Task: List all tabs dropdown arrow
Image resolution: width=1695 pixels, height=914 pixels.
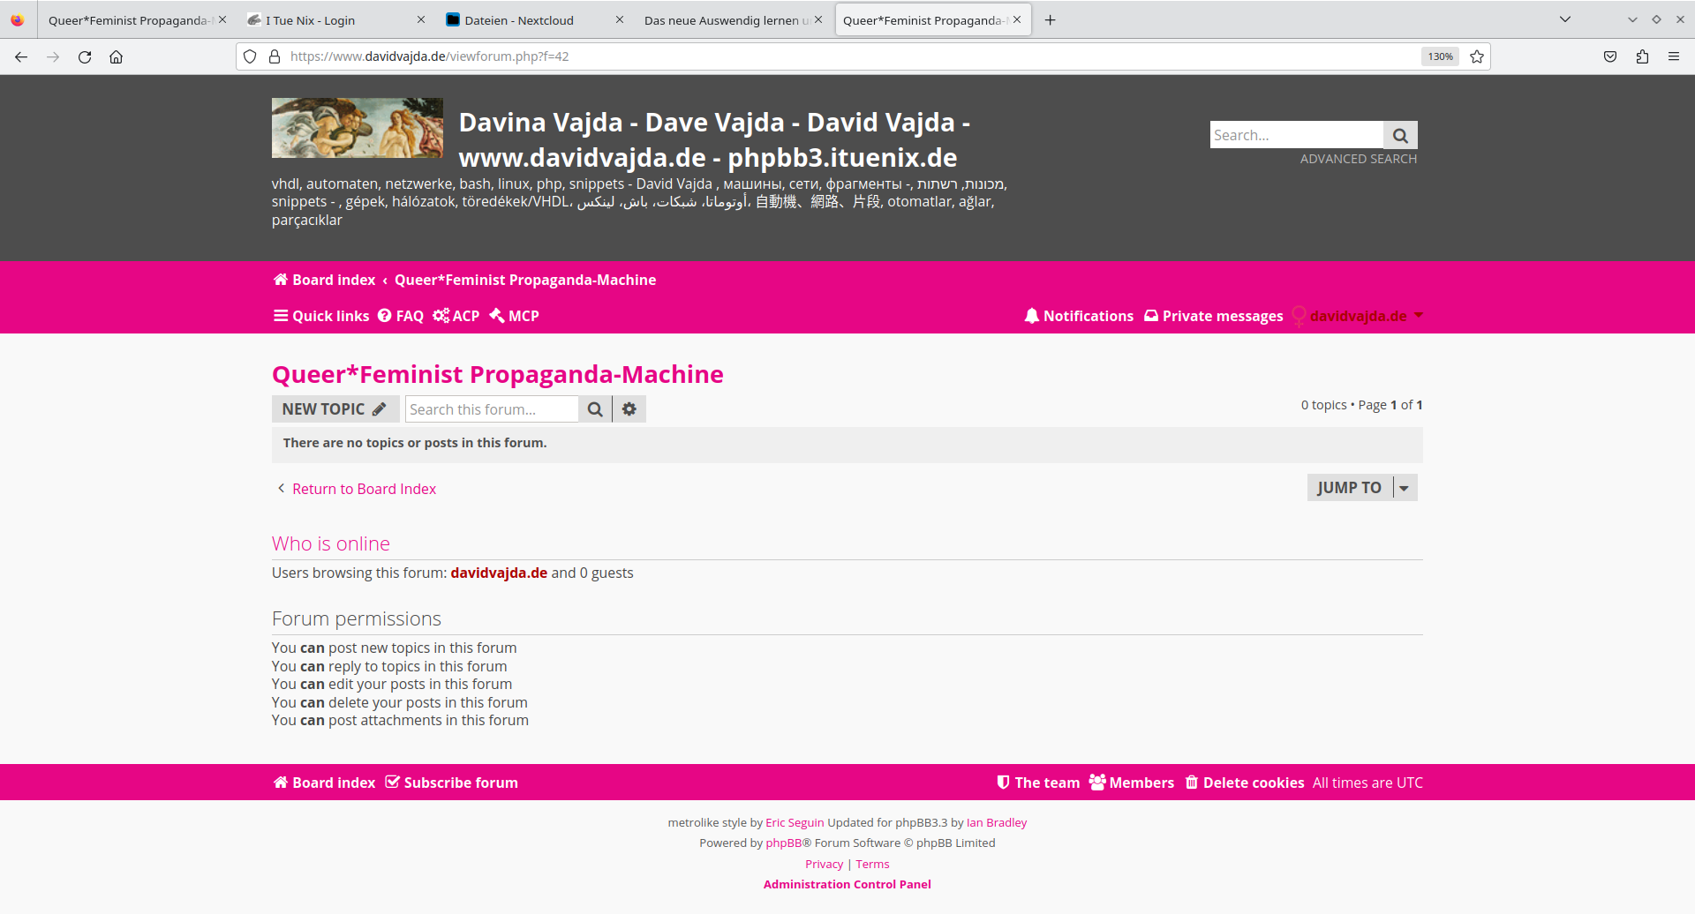Action: pos(1565,19)
